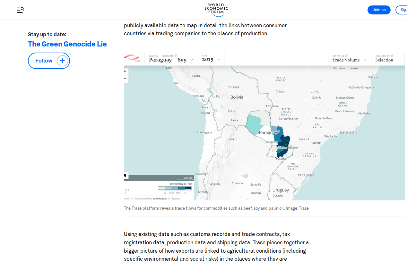Click the Curitiba map label

(x=316, y=143)
